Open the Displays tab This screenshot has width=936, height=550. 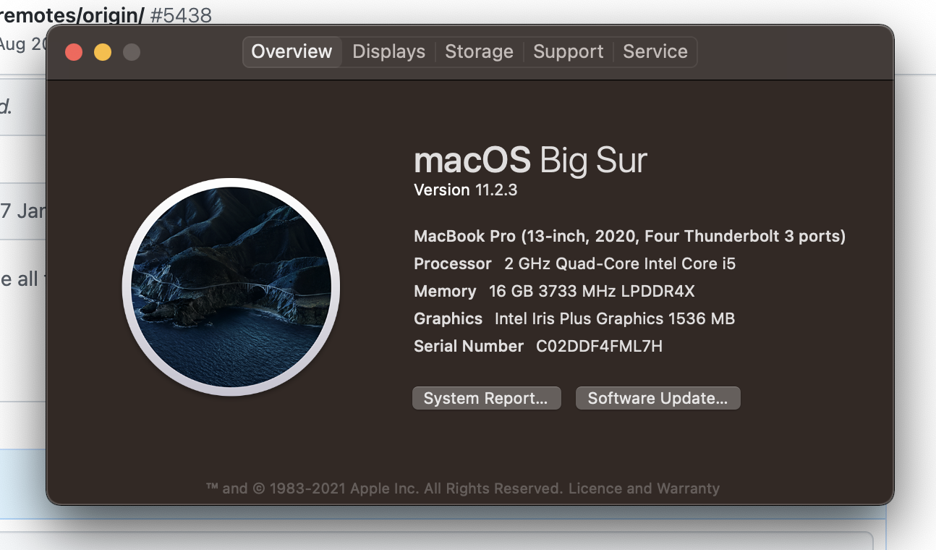click(389, 52)
